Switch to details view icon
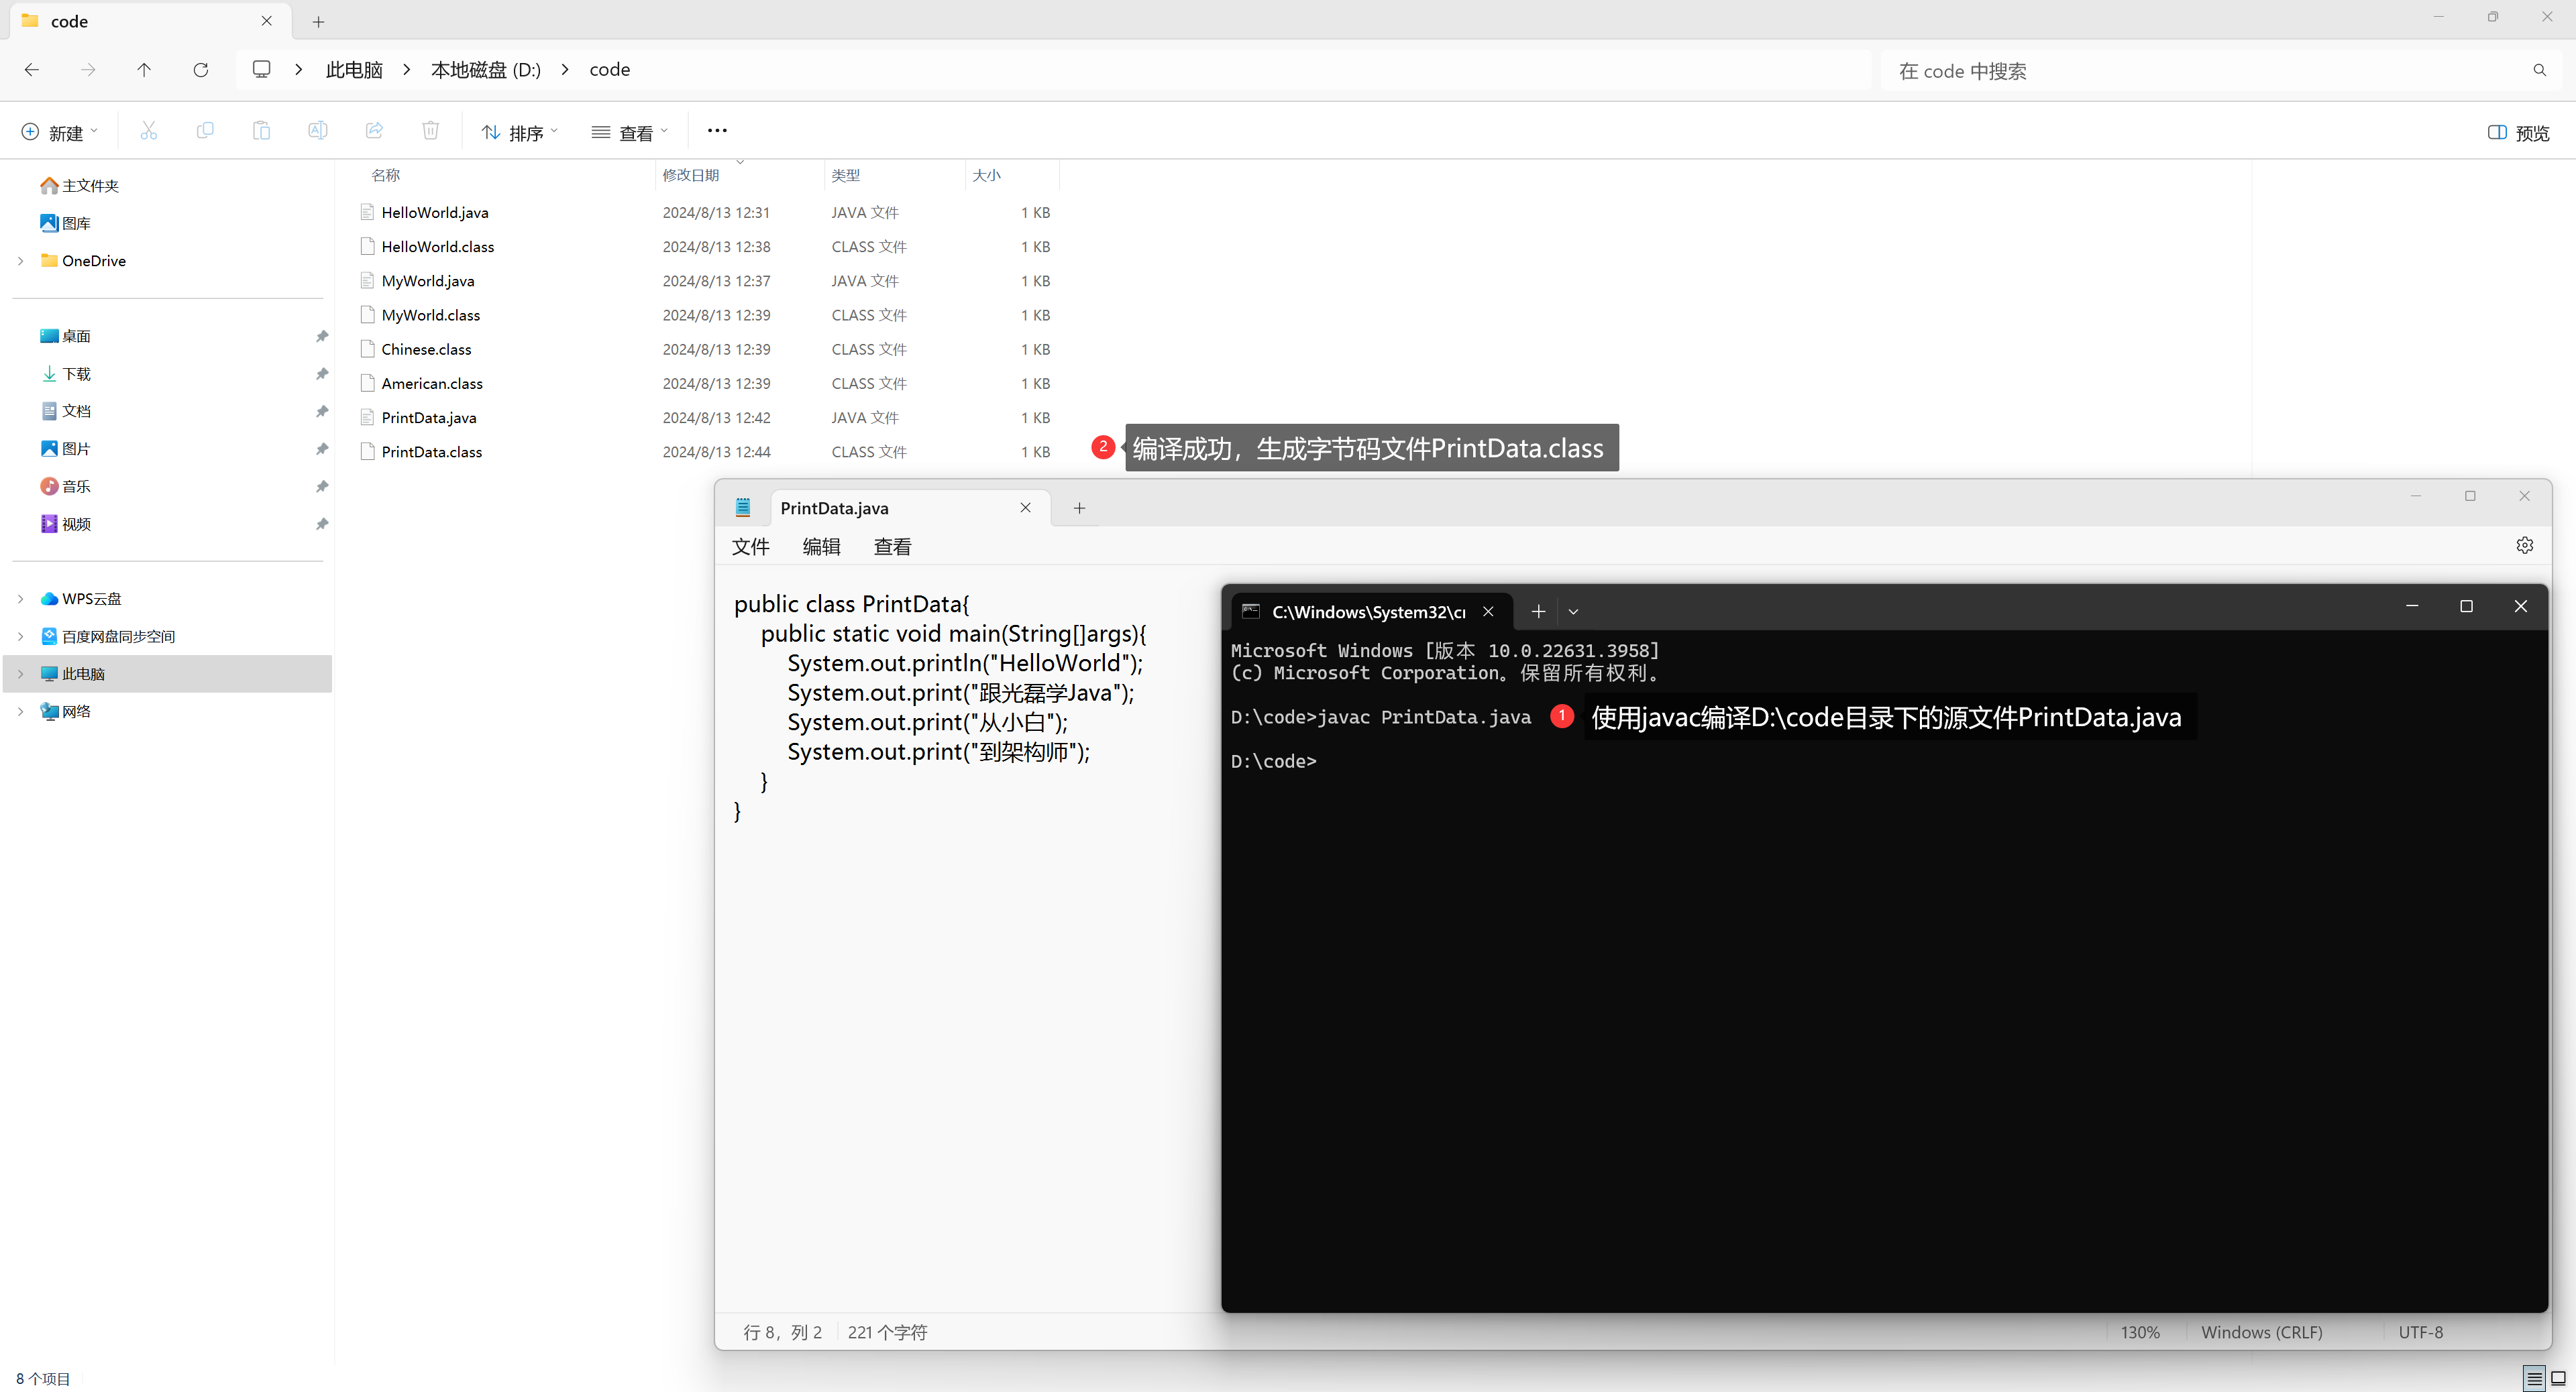Screen dimensions: 2576x1392 pos(2534,1378)
